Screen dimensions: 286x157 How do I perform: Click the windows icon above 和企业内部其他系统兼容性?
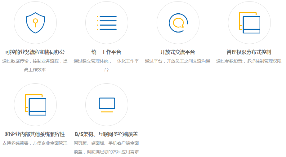click(35, 105)
